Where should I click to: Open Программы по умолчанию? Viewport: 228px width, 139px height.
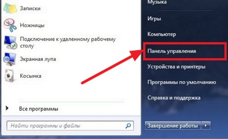point(182,82)
